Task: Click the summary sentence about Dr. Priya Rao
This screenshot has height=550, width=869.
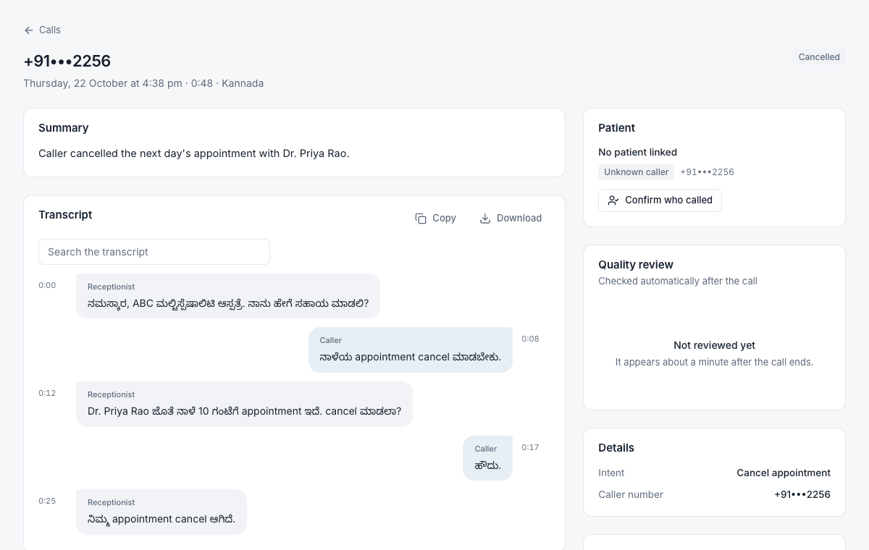Action: pos(194,153)
